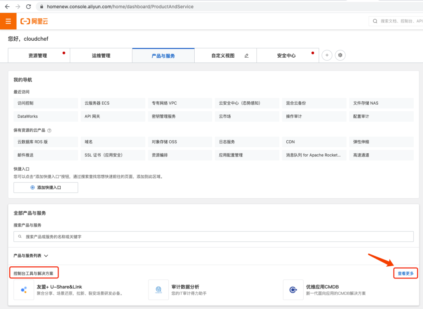Open SSL 证书（应用安全）
The height and width of the screenshot is (309, 423).
click(x=113, y=155)
